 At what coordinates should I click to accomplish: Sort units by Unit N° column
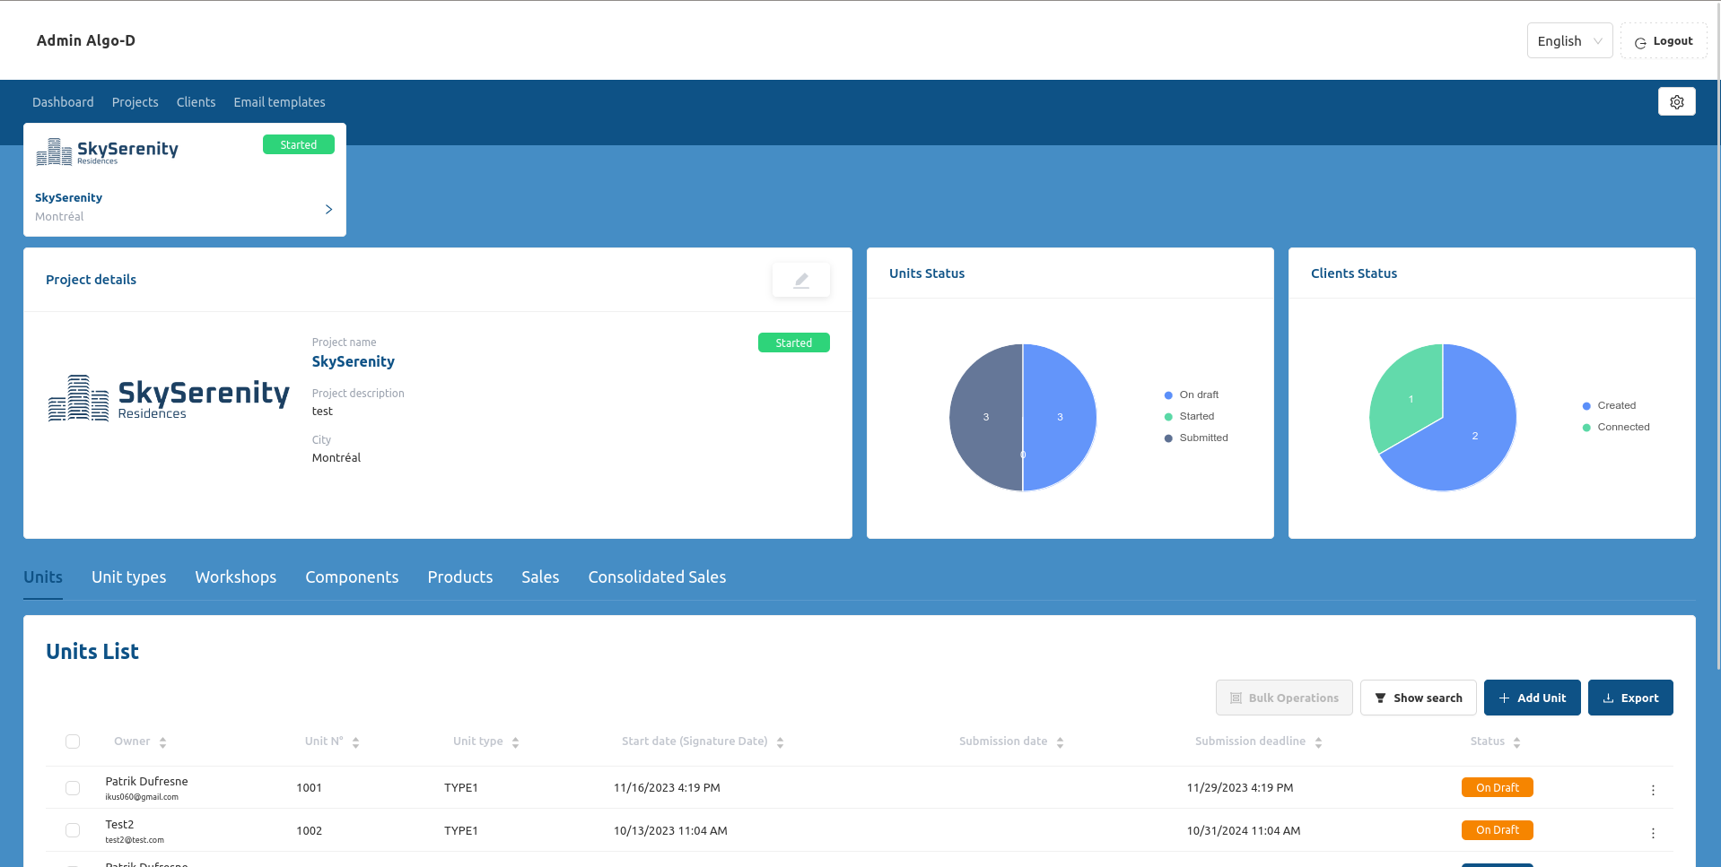pyautogui.click(x=355, y=742)
